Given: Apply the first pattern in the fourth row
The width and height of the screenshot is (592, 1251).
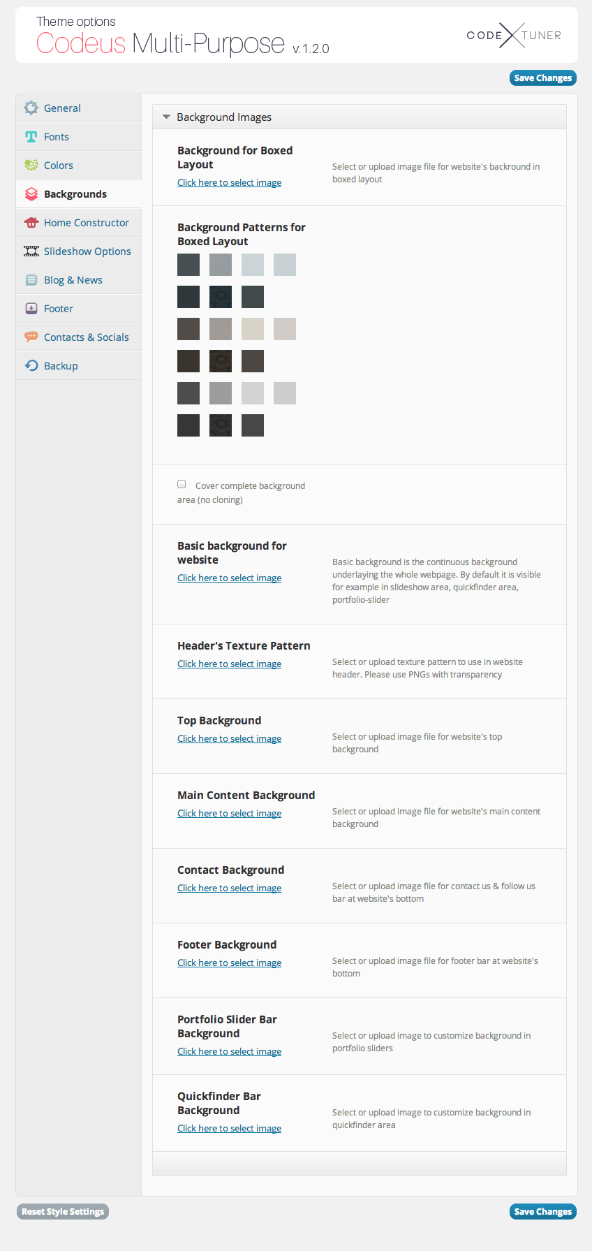Looking at the screenshot, I should [x=188, y=361].
